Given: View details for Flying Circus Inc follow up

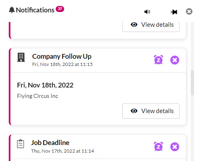Looking at the screenshot, I should (151, 111).
